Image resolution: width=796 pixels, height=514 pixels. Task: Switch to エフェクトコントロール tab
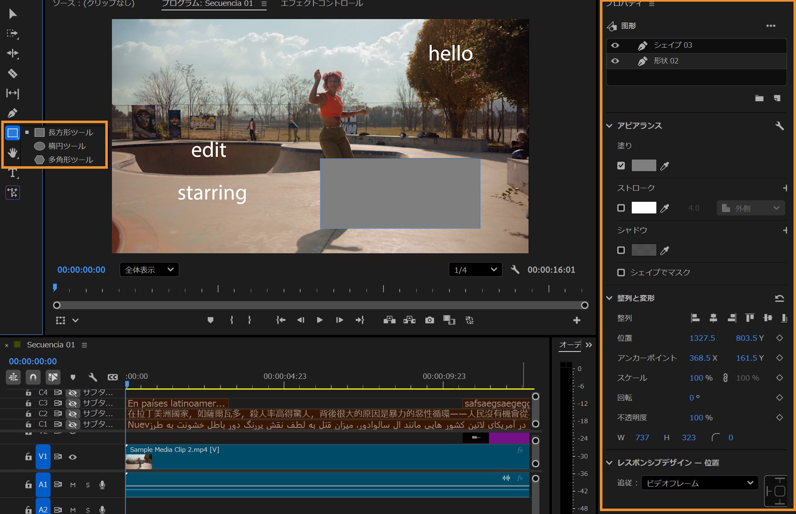(322, 4)
